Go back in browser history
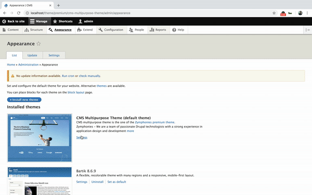The width and height of the screenshot is (312, 195). tap(5, 13)
